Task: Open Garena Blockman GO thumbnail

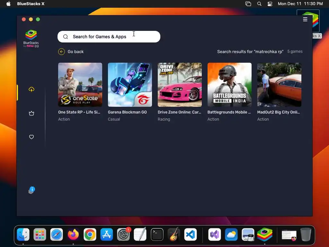Action: 130,85
